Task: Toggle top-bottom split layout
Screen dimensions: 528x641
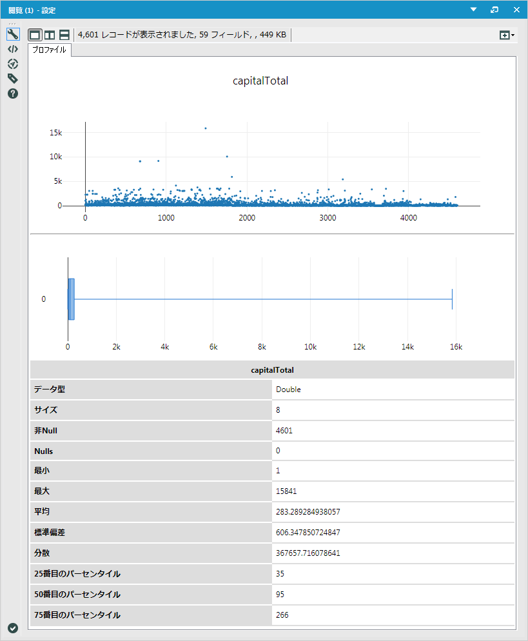Action: tap(64, 35)
